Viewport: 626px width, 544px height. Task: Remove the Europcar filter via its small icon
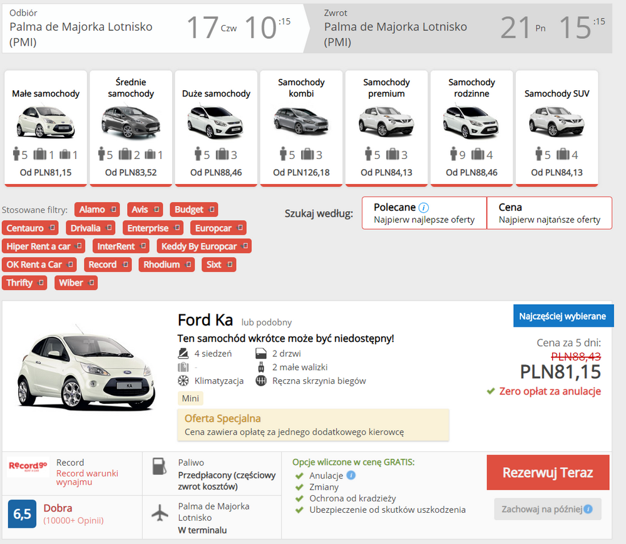[x=240, y=227]
